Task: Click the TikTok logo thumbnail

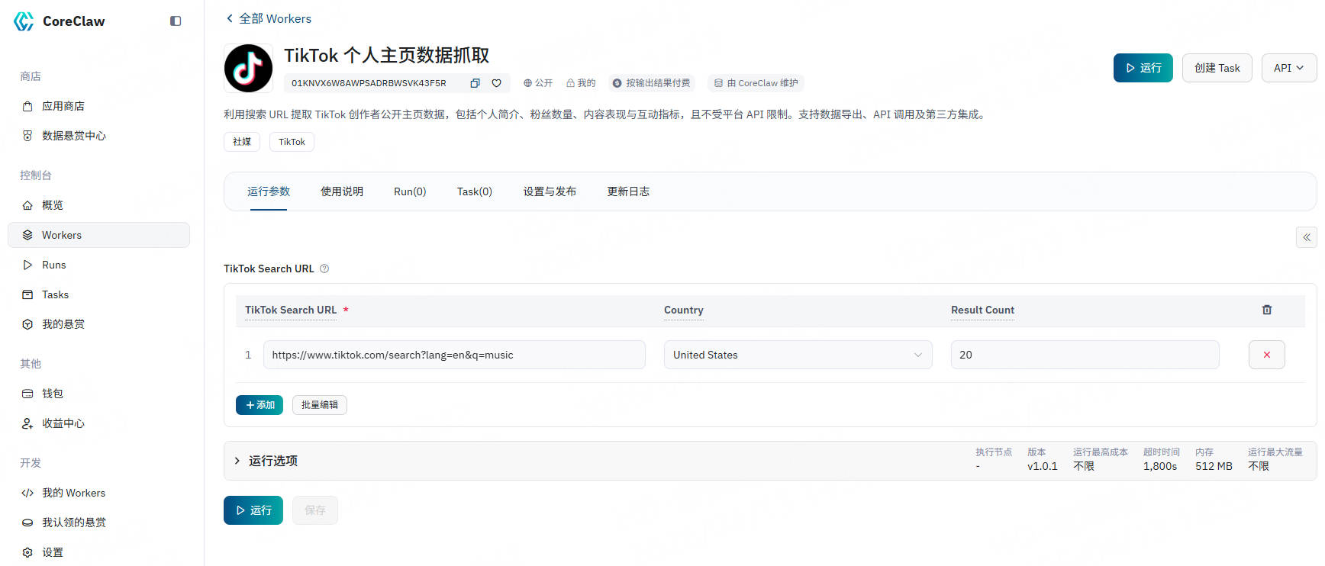Action: pyautogui.click(x=248, y=69)
